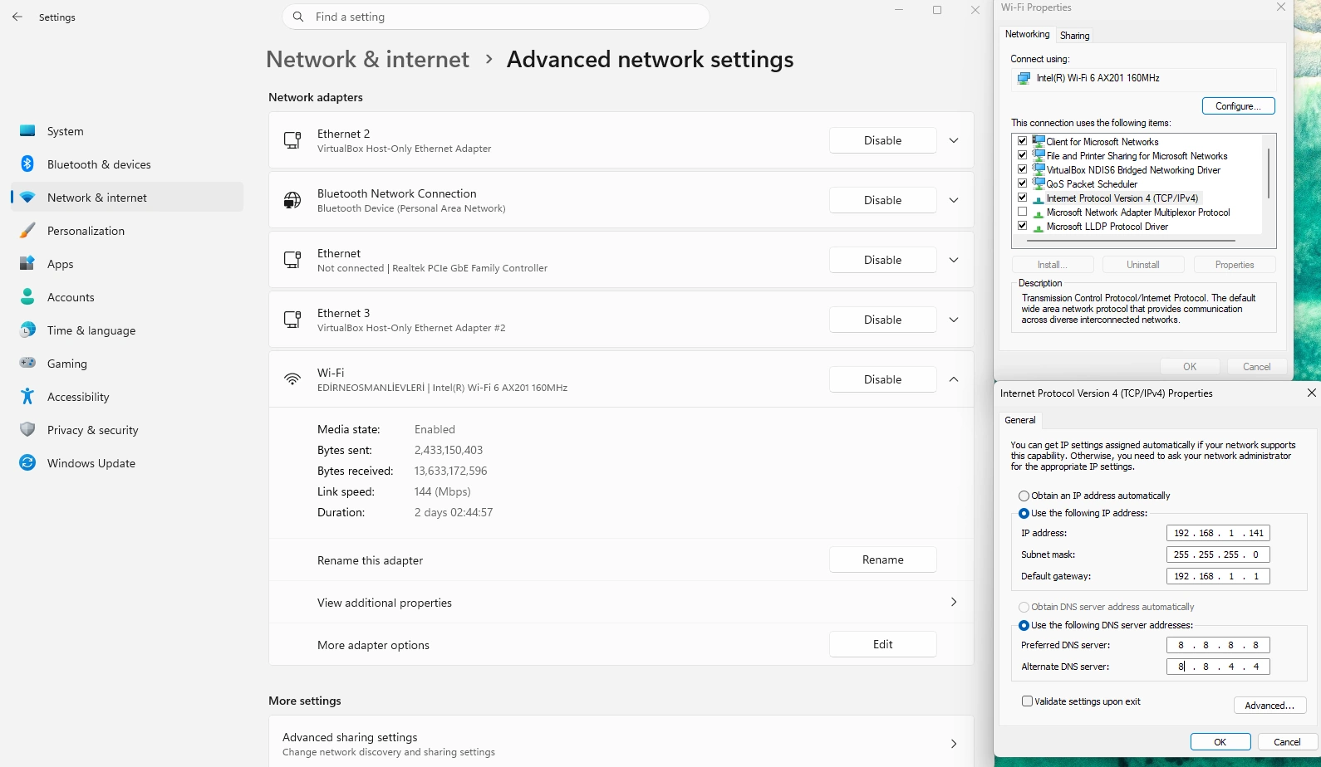Uncheck Client for Microsoft Networks checkbox
This screenshot has height=767, width=1321.
tap(1023, 141)
